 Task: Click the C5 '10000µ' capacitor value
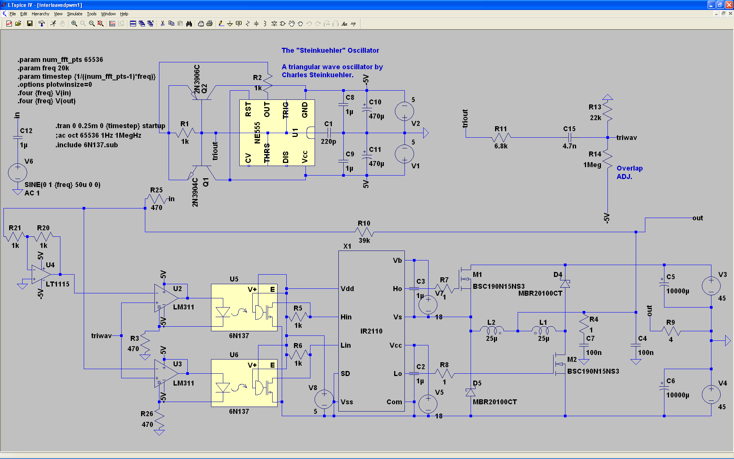[x=678, y=291]
